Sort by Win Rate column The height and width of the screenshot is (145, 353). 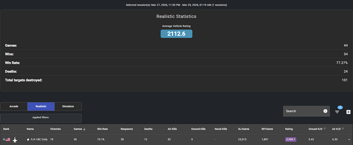click(x=102, y=129)
